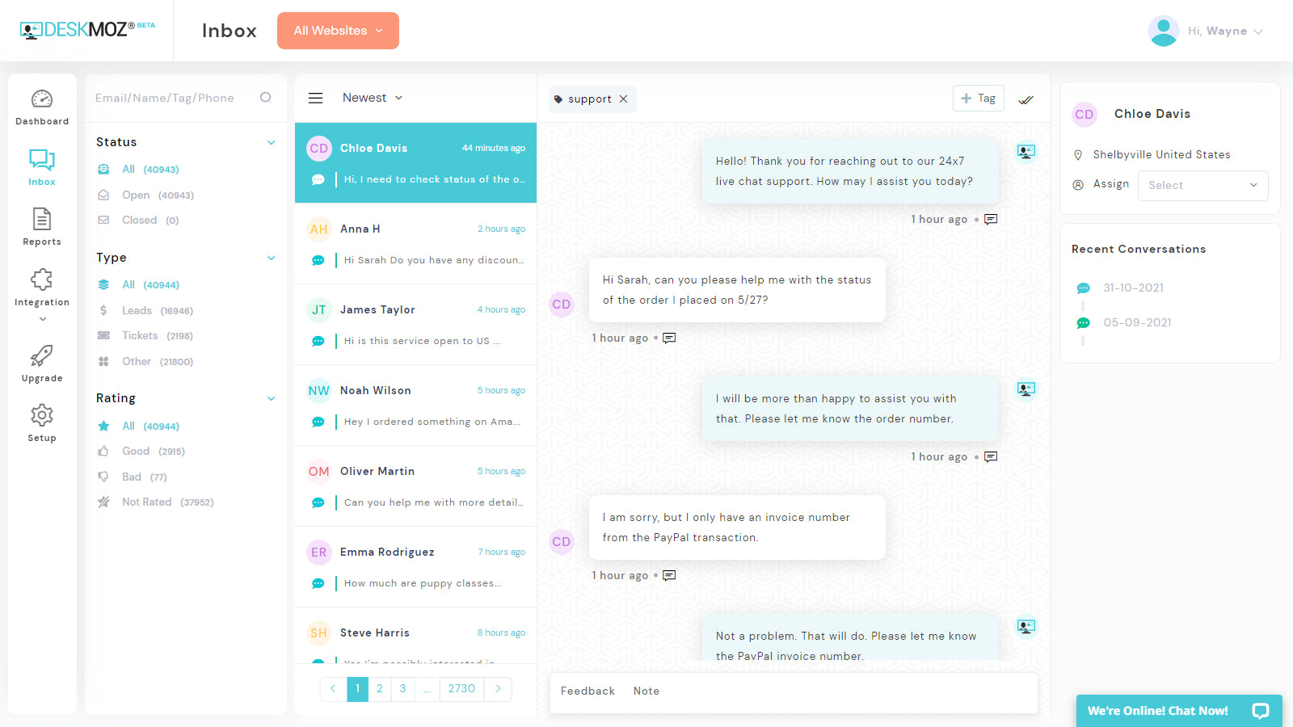Open the Dashboard from the sidebar

tap(42, 108)
